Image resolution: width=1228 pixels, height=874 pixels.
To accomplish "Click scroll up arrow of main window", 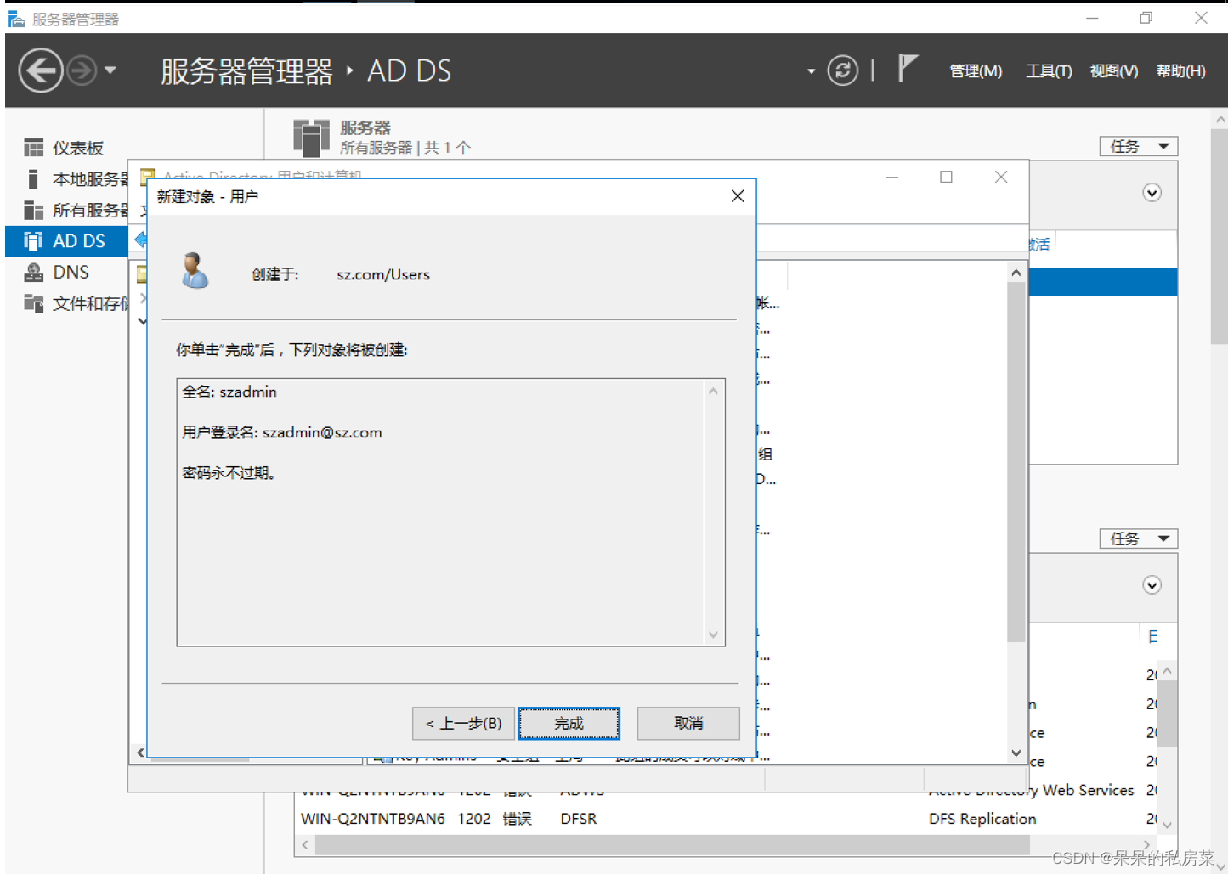I will pyautogui.click(x=1220, y=120).
